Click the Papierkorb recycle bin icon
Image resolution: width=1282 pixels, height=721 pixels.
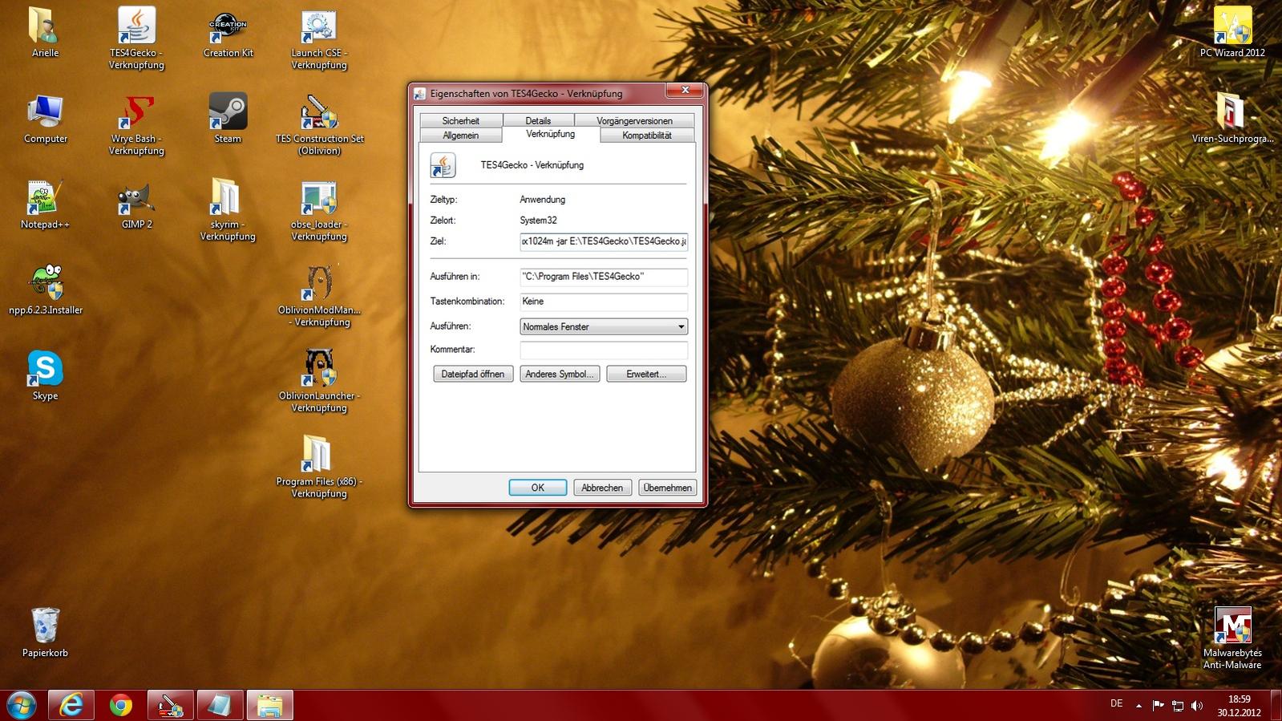[x=45, y=626]
